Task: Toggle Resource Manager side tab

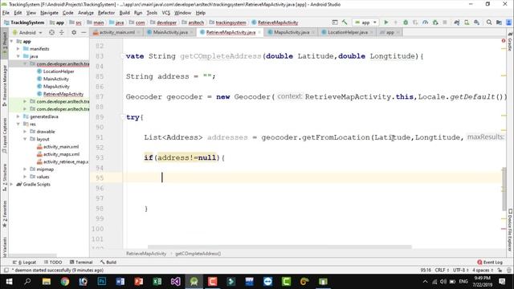Action: (5, 85)
